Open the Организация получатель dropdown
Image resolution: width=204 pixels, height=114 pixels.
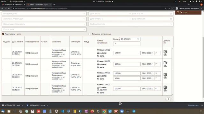point(44,24)
